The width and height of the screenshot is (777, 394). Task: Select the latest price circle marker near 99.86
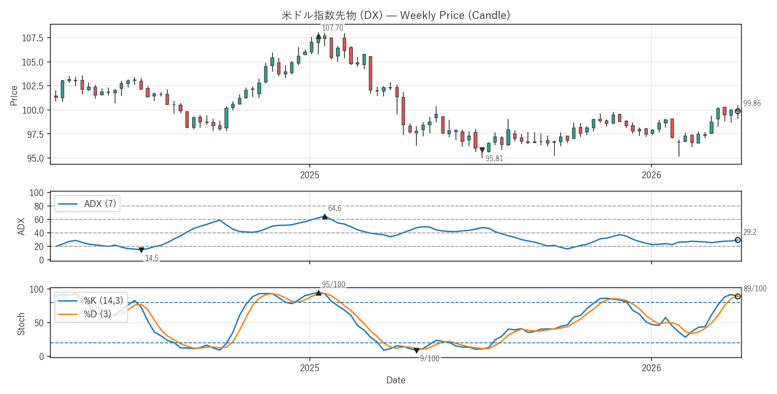(737, 111)
